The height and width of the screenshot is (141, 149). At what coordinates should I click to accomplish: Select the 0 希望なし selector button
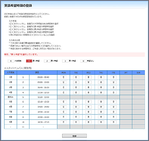click(x=83, y=61)
